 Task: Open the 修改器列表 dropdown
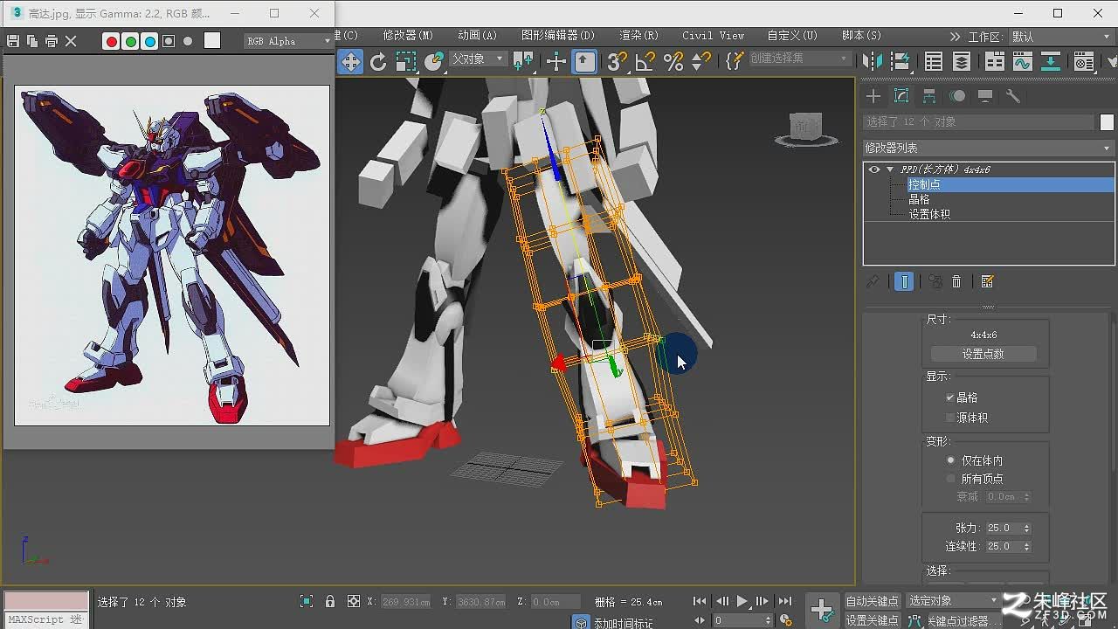point(989,148)
